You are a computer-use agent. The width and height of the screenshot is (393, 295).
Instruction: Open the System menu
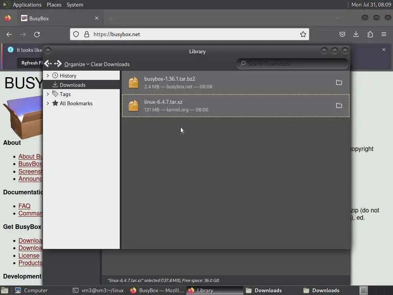[x=75, y=5]
